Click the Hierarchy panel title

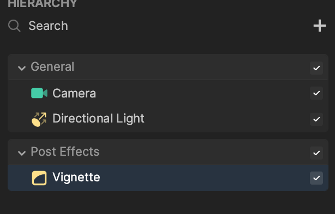pyautogui.click(x=43, y=4)
